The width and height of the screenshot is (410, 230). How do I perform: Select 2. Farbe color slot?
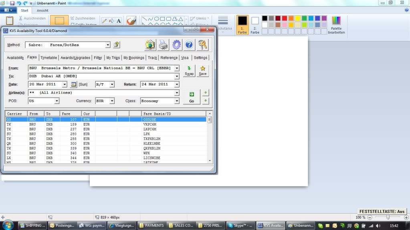(255, 25)
